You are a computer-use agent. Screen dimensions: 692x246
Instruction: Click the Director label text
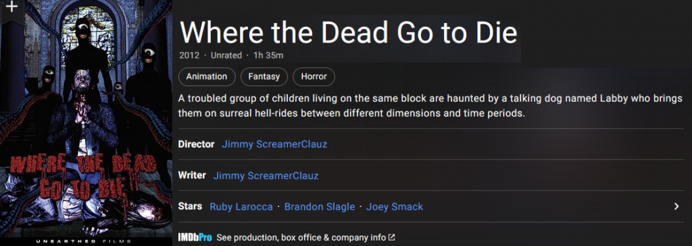[197, 144]
